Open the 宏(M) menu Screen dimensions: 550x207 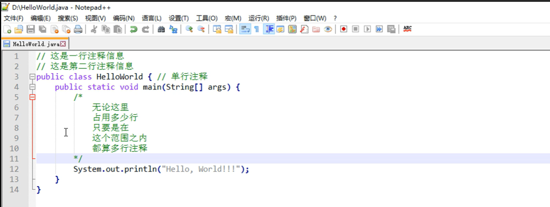point(233,18)
